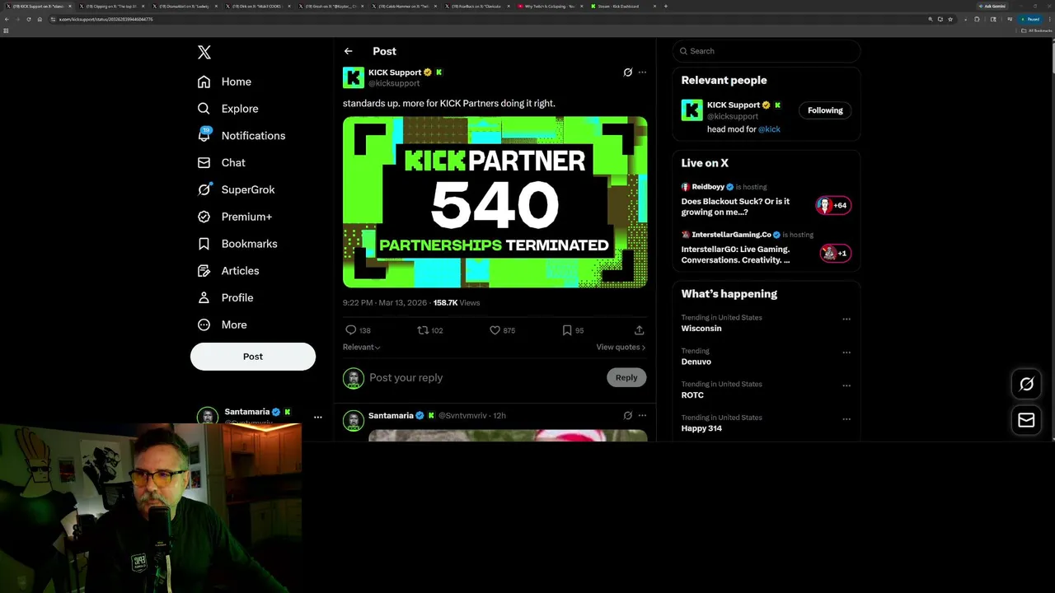Screen dimensions: 1055x593
Task: Open the three-dot menu for Happy 314 trend
Action: (846, 419)
